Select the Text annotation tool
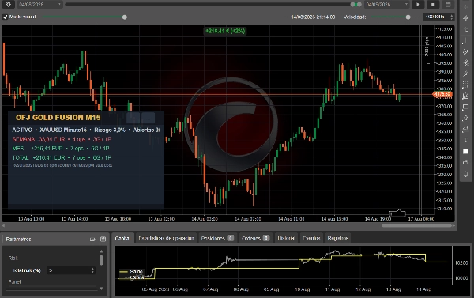This screenshot has height=298, width=474. [x=466, y=140]
